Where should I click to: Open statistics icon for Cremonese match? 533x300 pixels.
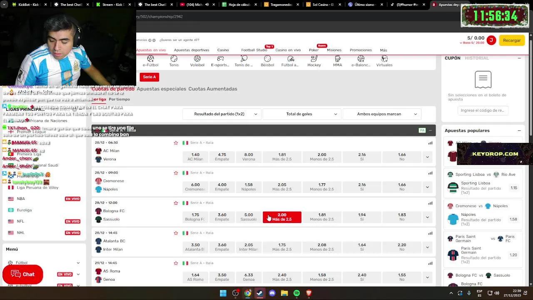430,173
